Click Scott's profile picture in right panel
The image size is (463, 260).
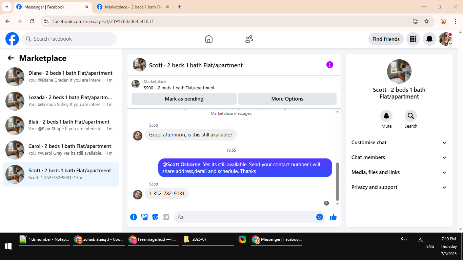[399, 71]
